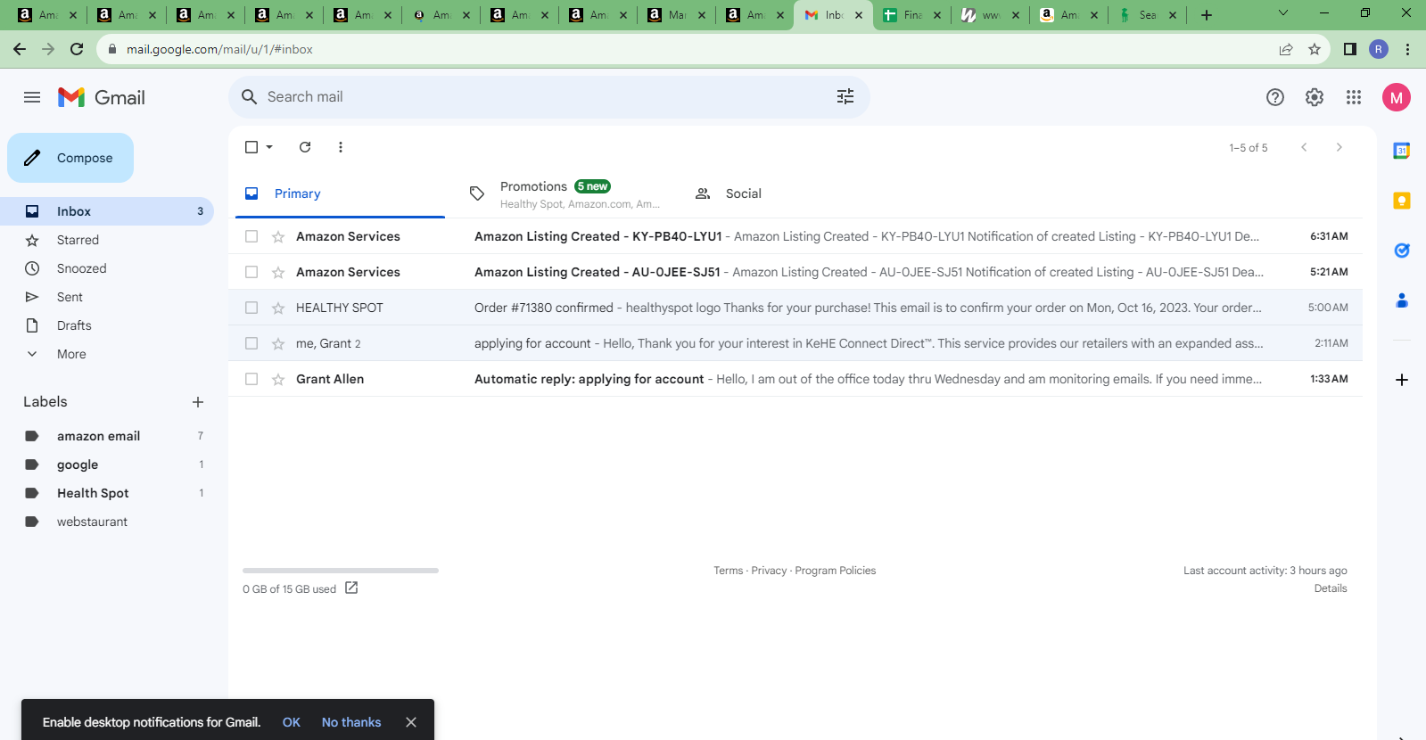Open the main menu hamburger icon

tap(32, 97)
